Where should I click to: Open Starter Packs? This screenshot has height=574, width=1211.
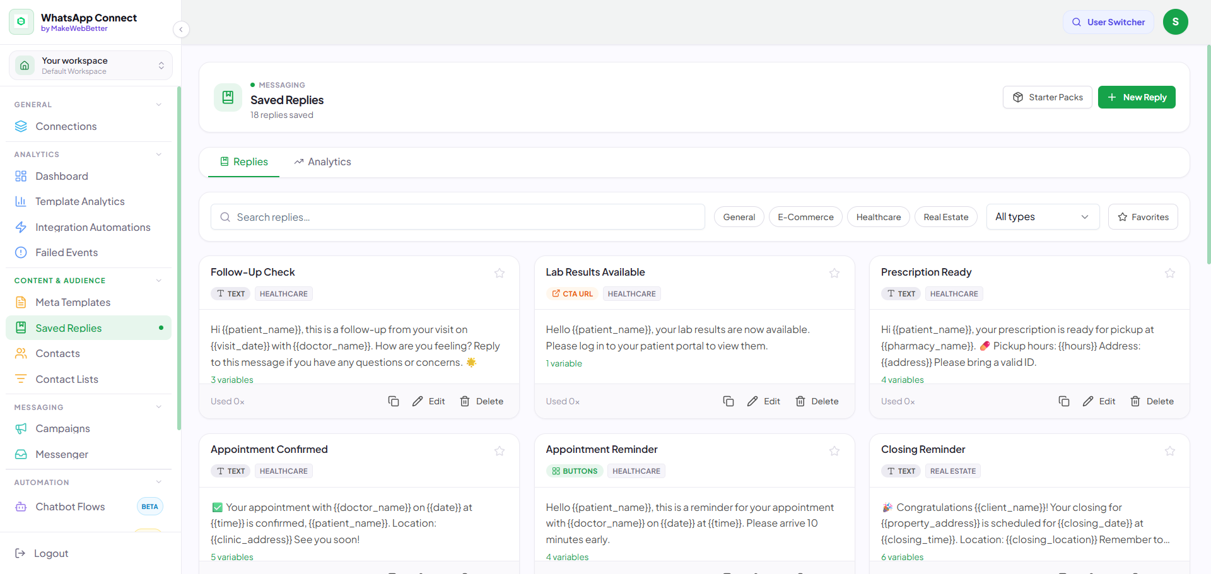click(1047, 97)
